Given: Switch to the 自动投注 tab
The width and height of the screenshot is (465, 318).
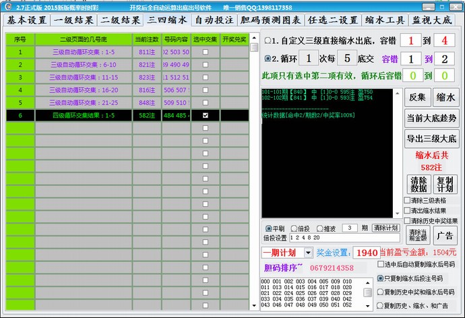Looking at the screenshot, I should tap(214, 20).
